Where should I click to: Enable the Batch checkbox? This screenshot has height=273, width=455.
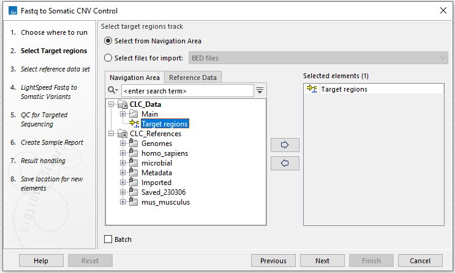108,239
